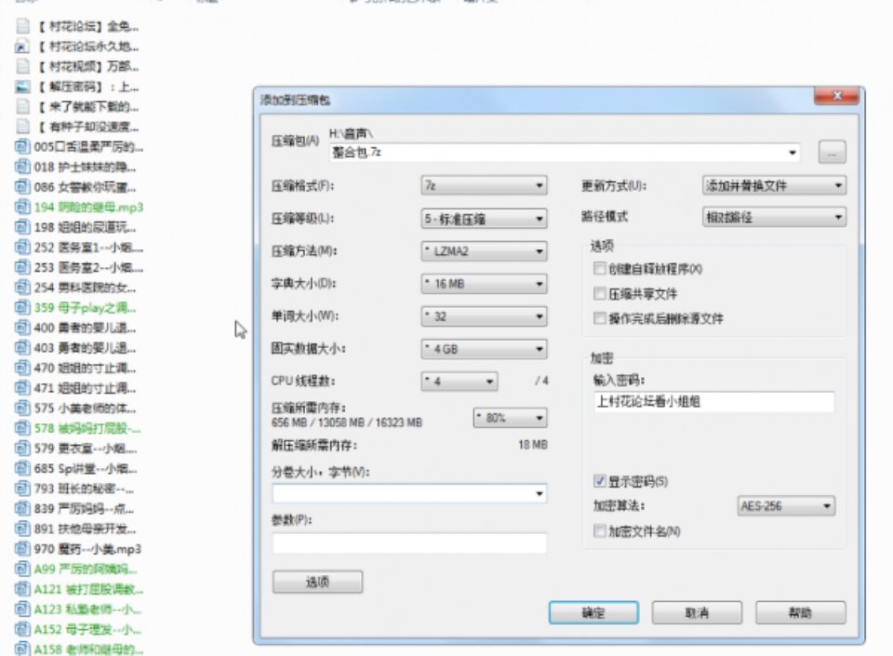Click the audio file icon of A121
The width and height of the screenshot is (893, 656).
(22, 589)
